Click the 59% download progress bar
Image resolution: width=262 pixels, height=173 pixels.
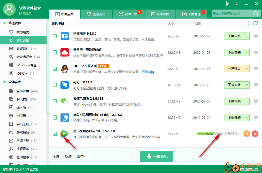(x=210, y=134)
